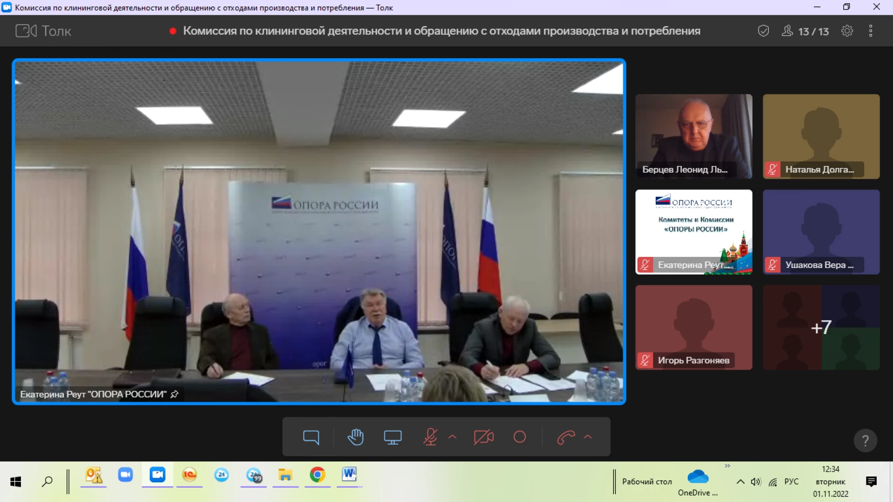Select Наталья Долга... participant tile
This screenshot has width=893, height=502.
821,136
